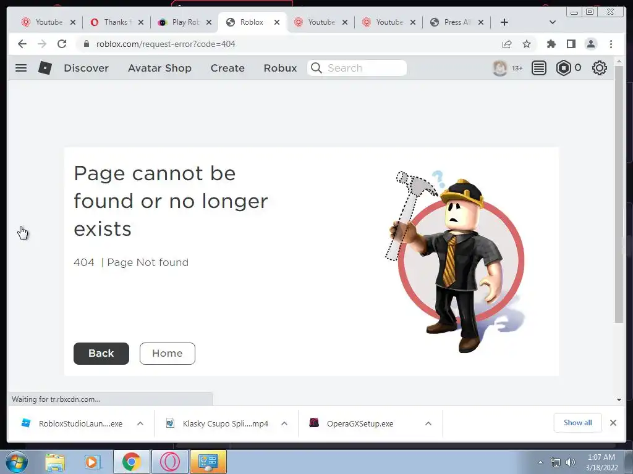Open the user avatar profile
Image resolution: width=633 pixels, height=474 pixels.
[499, 68]
